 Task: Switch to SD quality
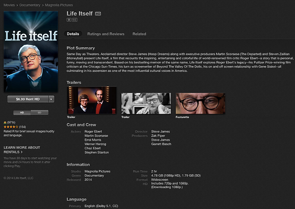pyautogui.click(x=39, y=112)
